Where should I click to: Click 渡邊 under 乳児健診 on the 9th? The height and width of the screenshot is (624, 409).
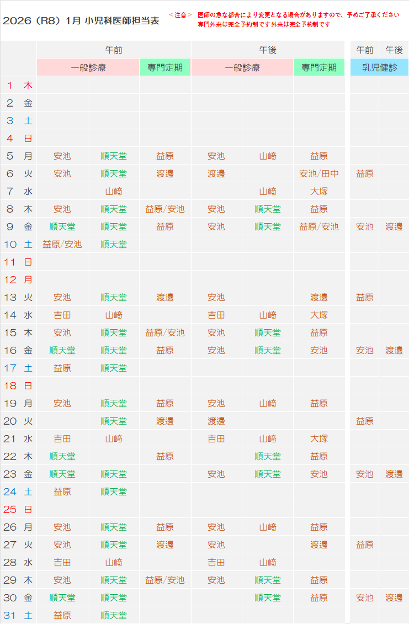(x=394, y=227)
